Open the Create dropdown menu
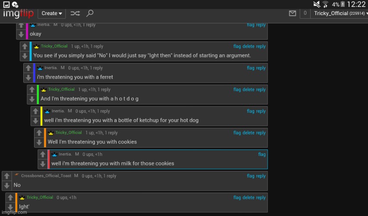 pyautogui.click(x=52, y=13)
